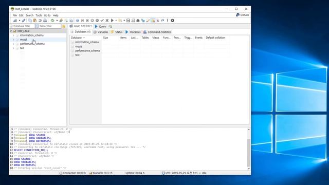Select the Variables tab
Image resolution: width=329 pixels, height=185 pixels.
click(x=101, y=32)
